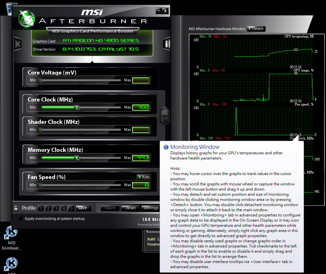Click the Link clocks hexagon button
326x274 pixels.
pyautogui.click(x=164, y=116)
